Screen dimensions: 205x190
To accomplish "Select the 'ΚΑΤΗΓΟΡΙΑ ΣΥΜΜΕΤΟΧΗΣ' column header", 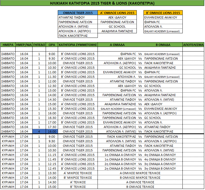I will (x=78, y=45).
